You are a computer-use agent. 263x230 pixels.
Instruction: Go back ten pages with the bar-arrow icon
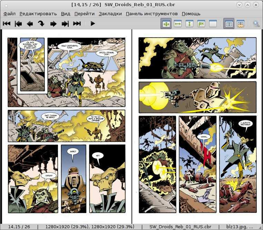[18, 23]
